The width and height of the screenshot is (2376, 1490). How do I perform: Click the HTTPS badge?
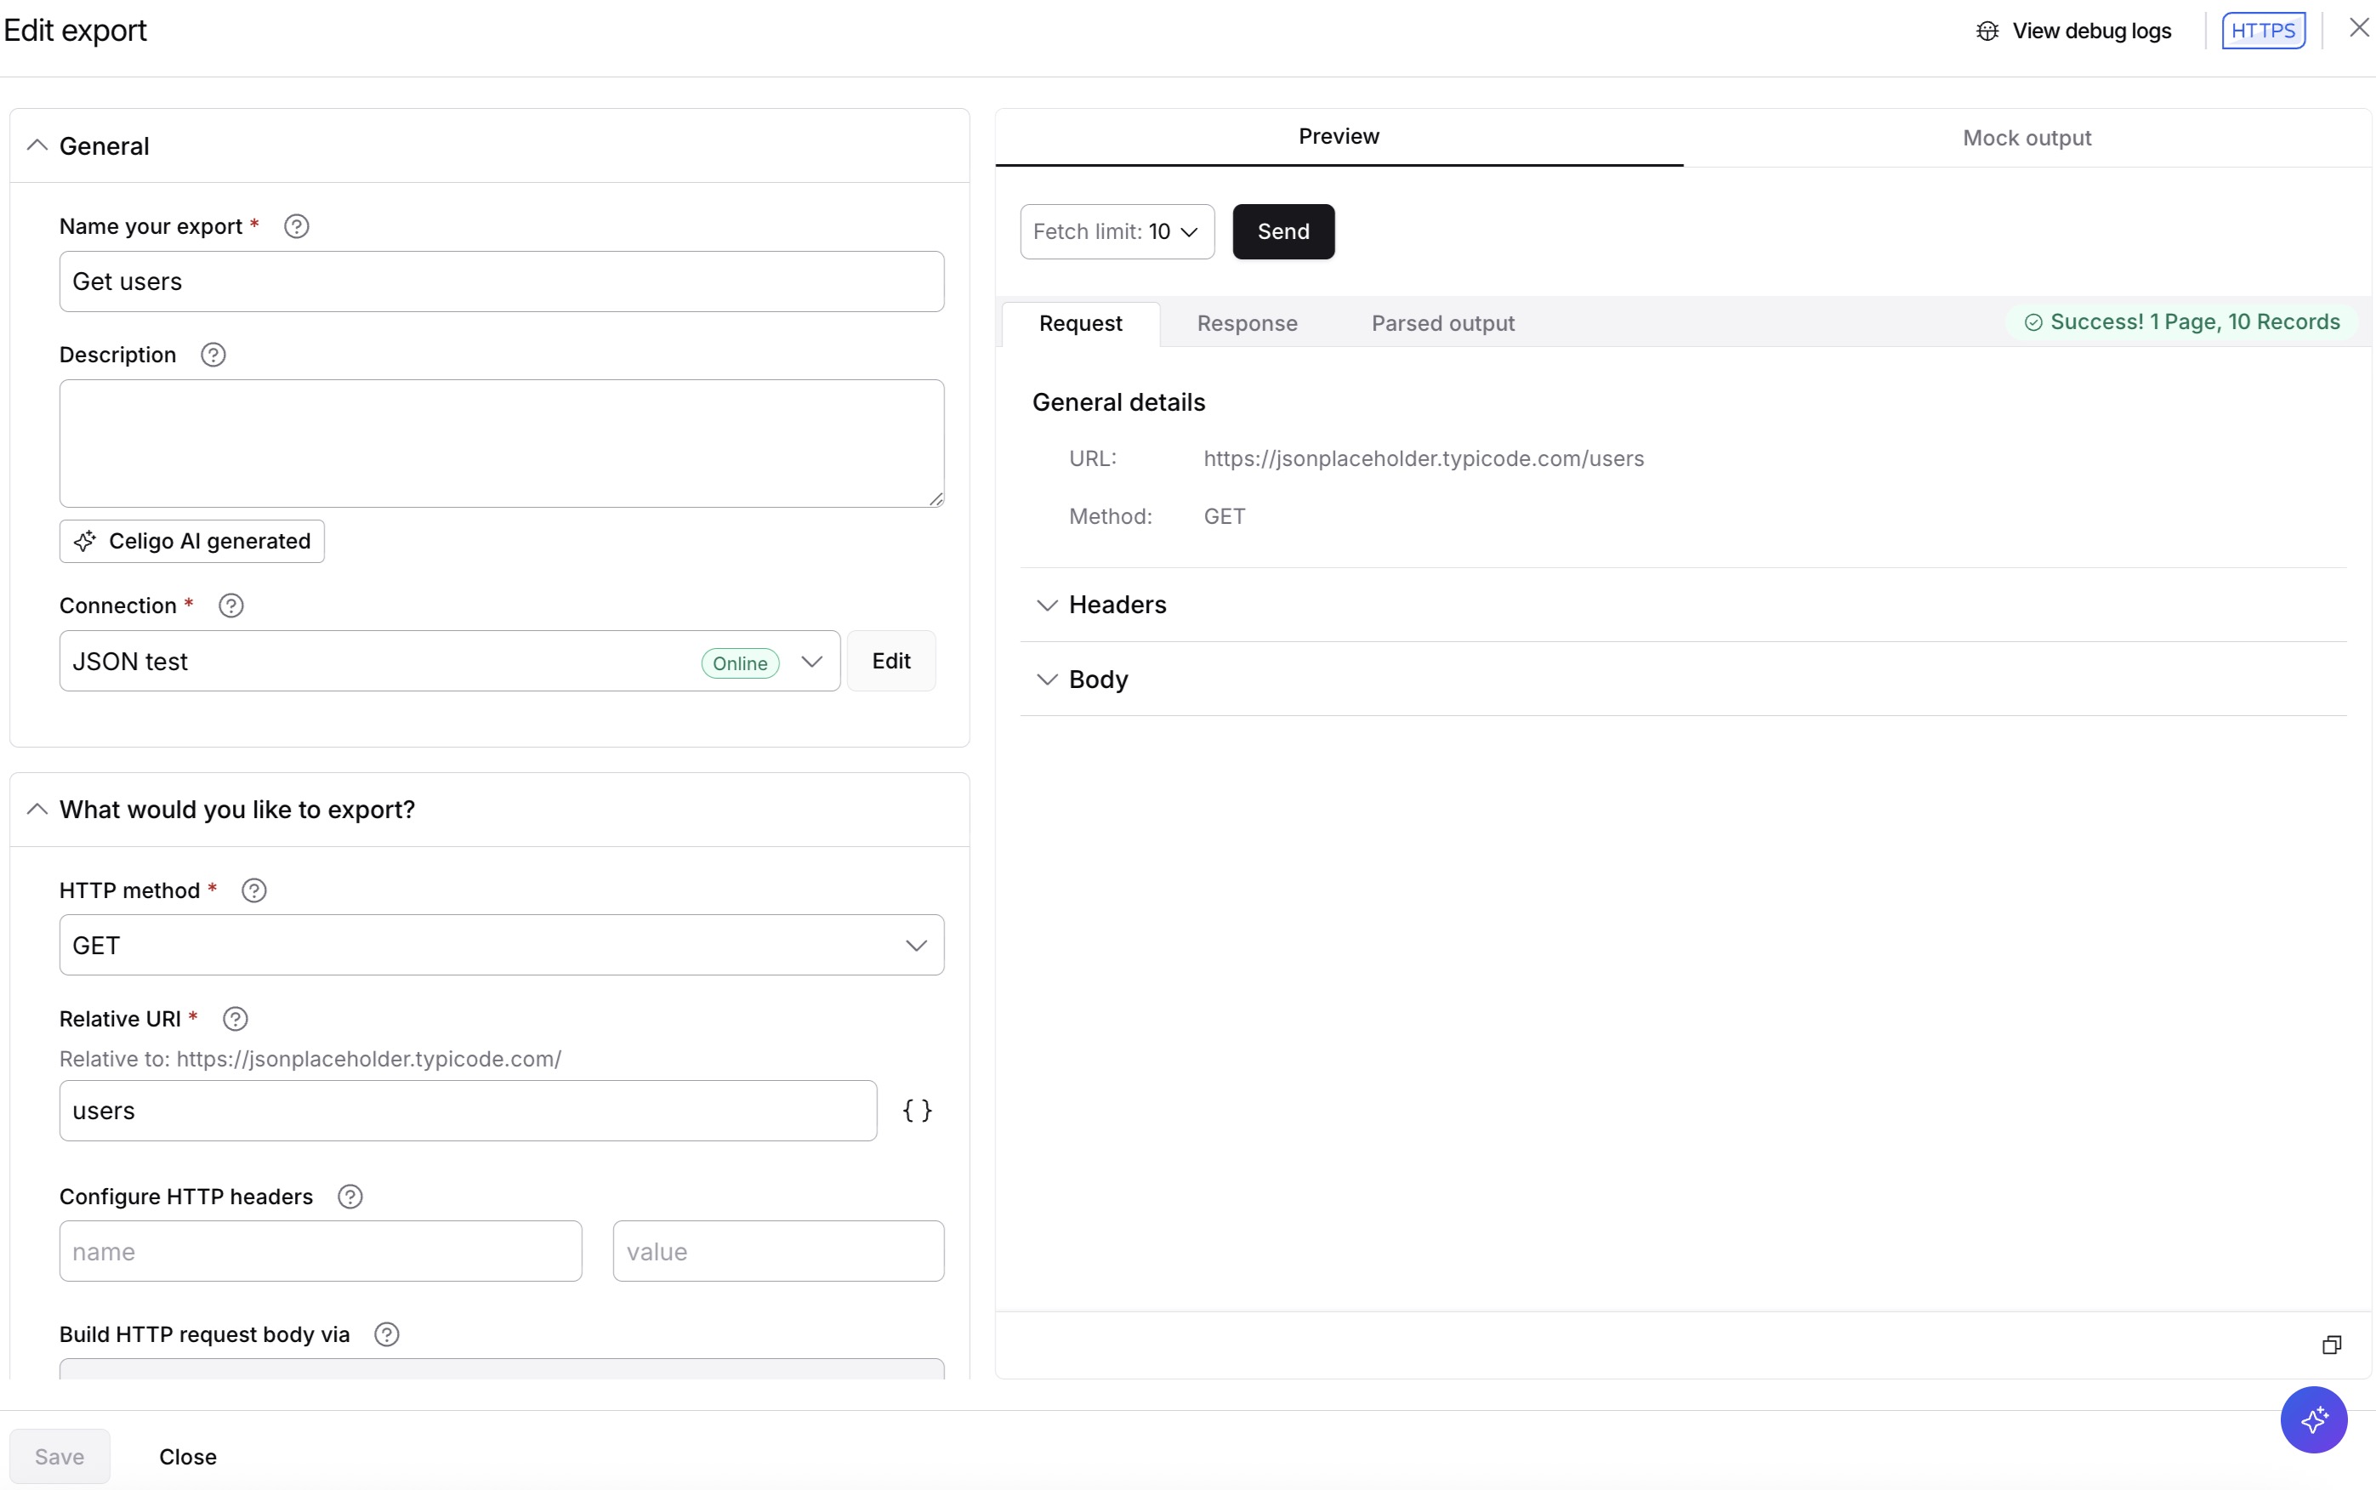pyautogui.click(x=2263, y=31)
